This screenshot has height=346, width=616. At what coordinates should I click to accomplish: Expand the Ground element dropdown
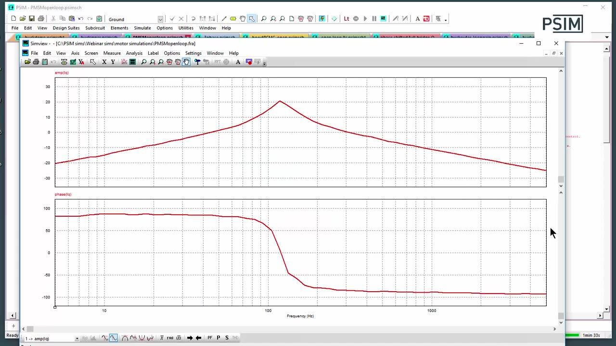[160, 19]
